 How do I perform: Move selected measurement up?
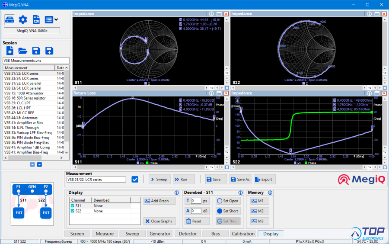[32, 164]
